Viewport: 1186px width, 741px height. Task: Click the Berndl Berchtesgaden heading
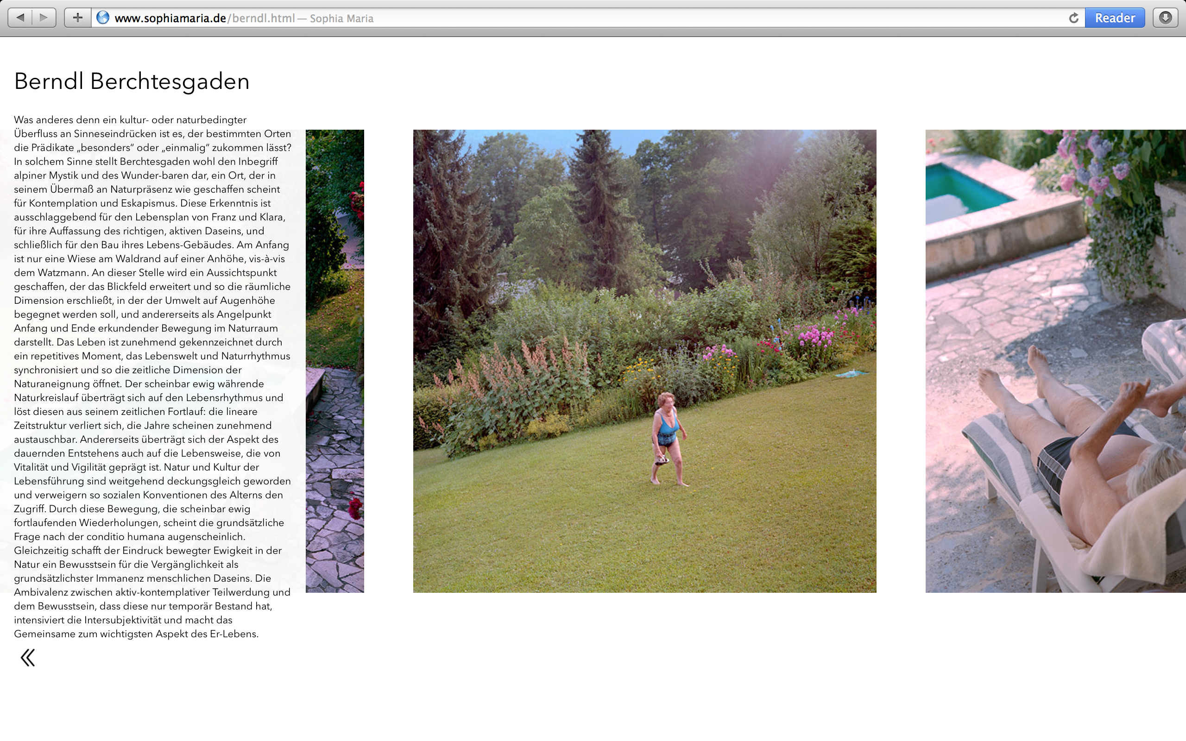tap(132, 82)
